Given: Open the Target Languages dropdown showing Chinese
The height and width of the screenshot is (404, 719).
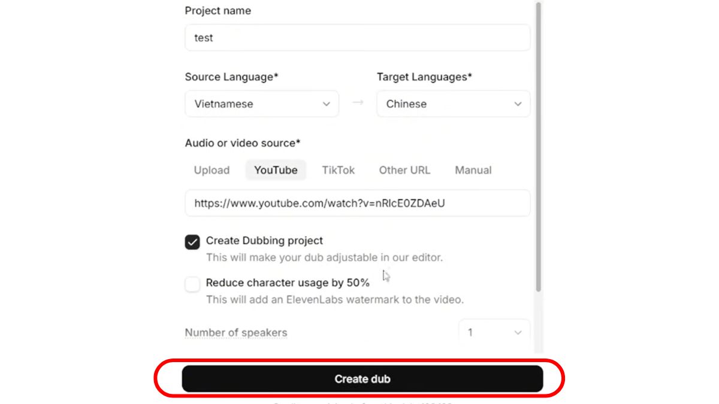Looking at the screenshot, I should pyautogui.click(x=453, y=104).
